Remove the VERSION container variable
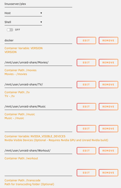Screen dimensions: 121x188 108,41
